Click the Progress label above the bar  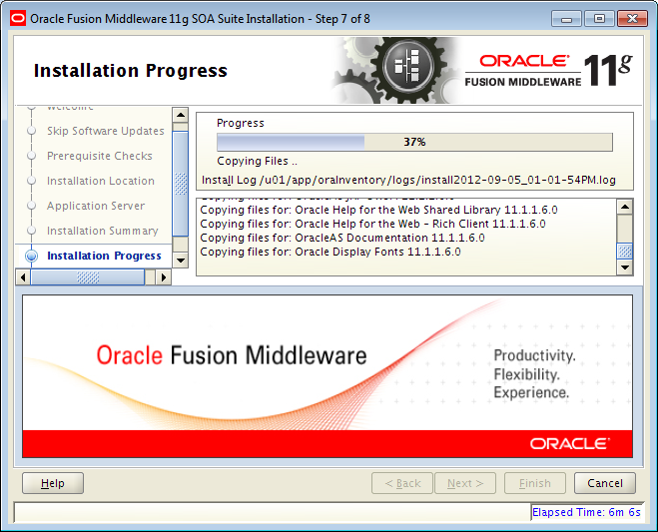coord(241,123)
